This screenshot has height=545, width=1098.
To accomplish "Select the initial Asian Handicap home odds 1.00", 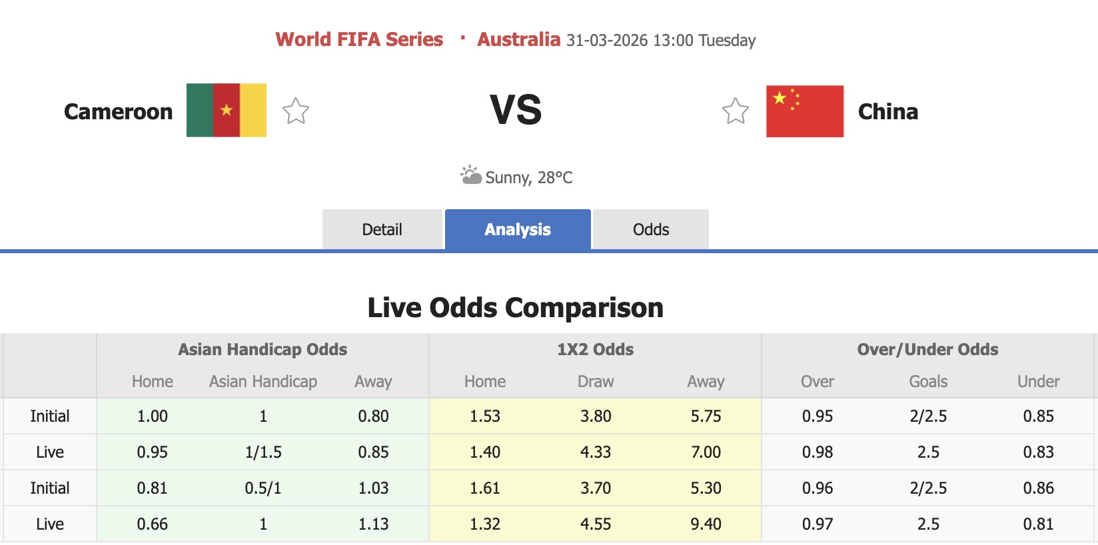I will (152, 416).
